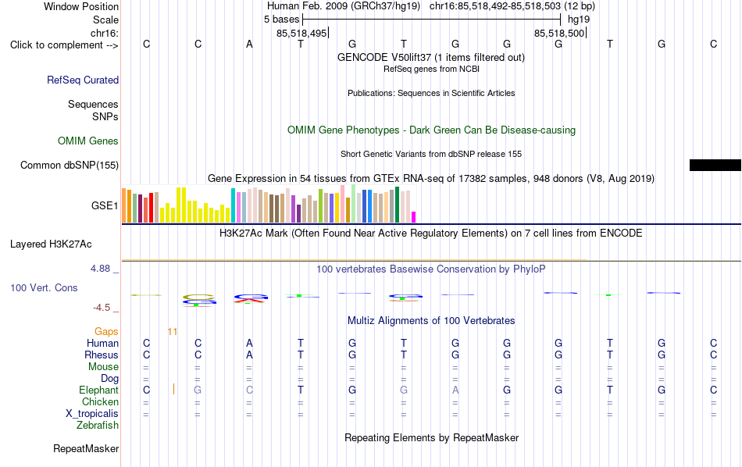742x467 pixels.
Task: Select the Mouse alignment row label
Action: [103, 367]
